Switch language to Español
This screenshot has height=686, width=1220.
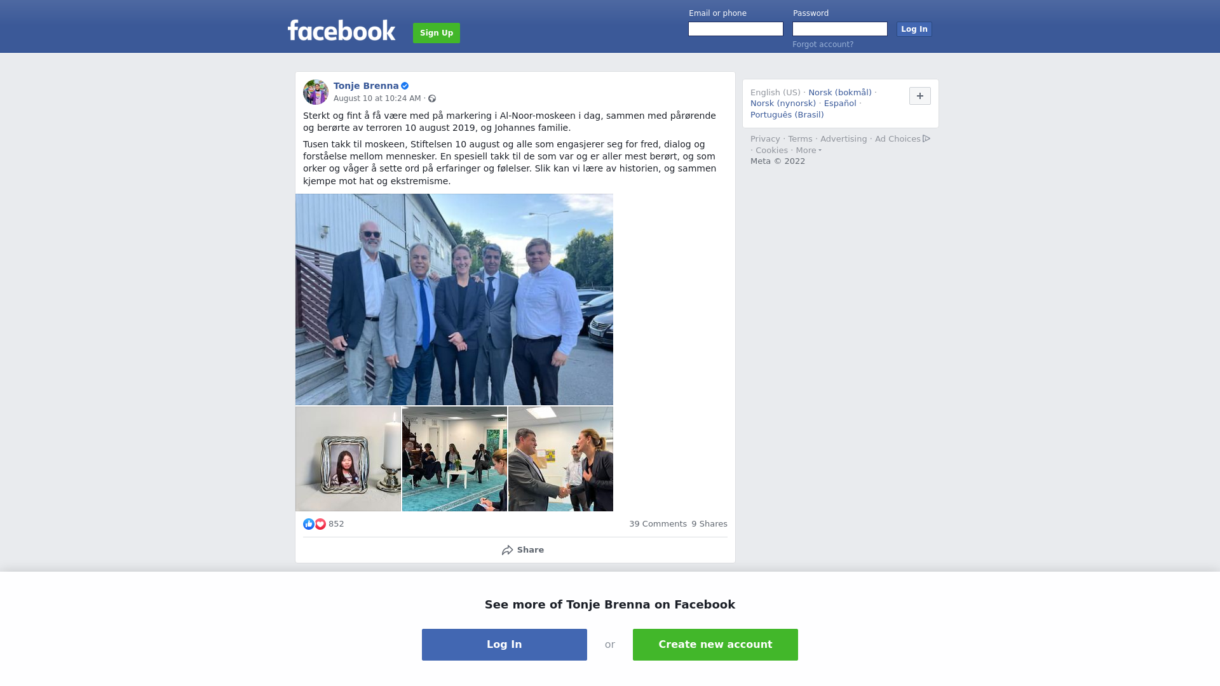pos(840,104)
